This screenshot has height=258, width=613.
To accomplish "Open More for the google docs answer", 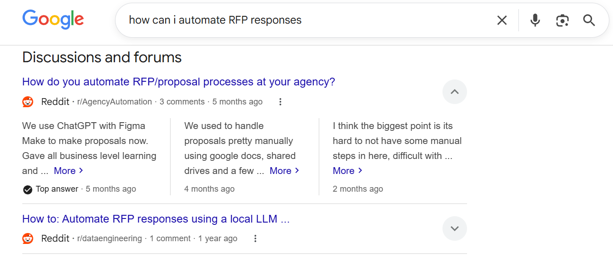I will (284, 171).
